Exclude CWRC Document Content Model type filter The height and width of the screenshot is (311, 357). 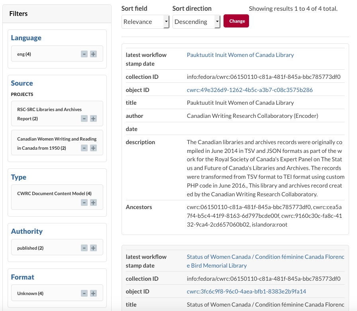pyautogui.click(x=84, y=202)
